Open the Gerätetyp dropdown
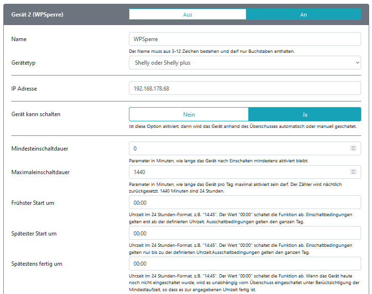 (x=245, y=63)
